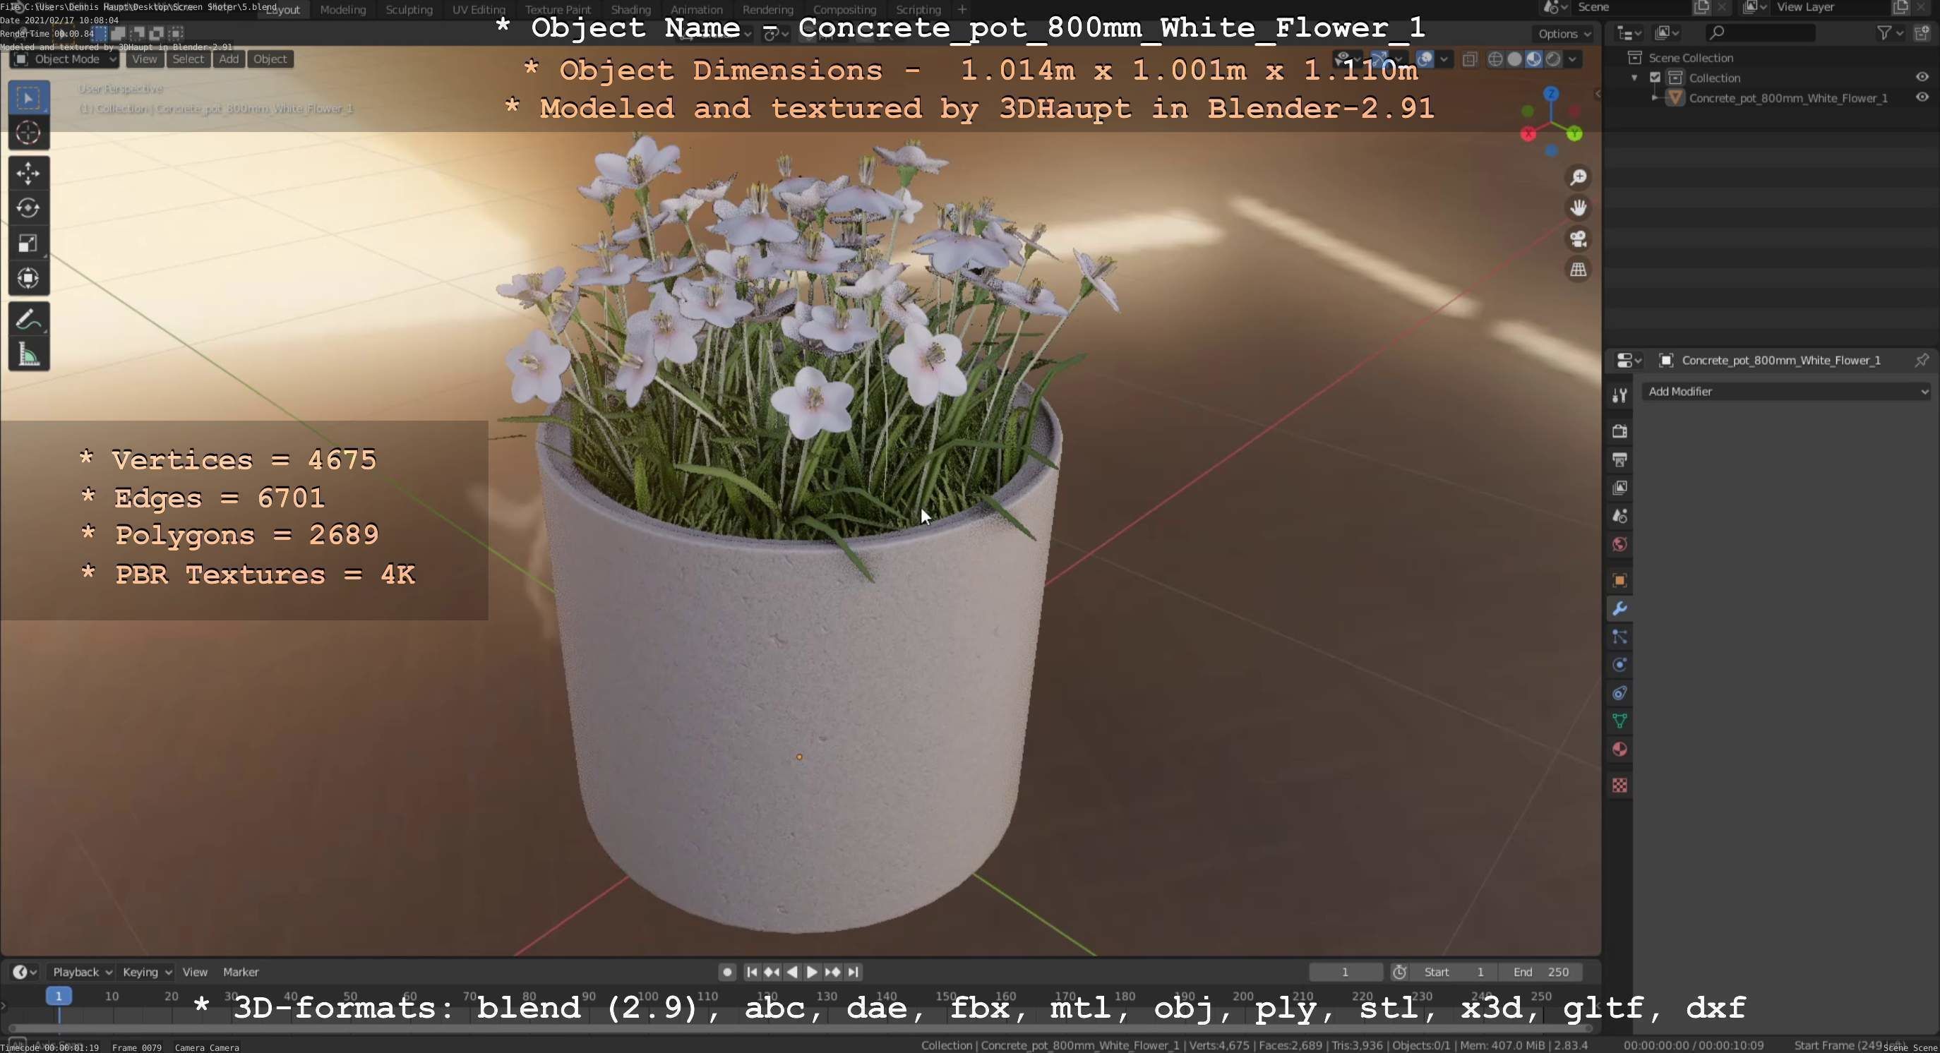
Task: Open World properties tab
Action: pyautogui.click(x=1619, y=544)
